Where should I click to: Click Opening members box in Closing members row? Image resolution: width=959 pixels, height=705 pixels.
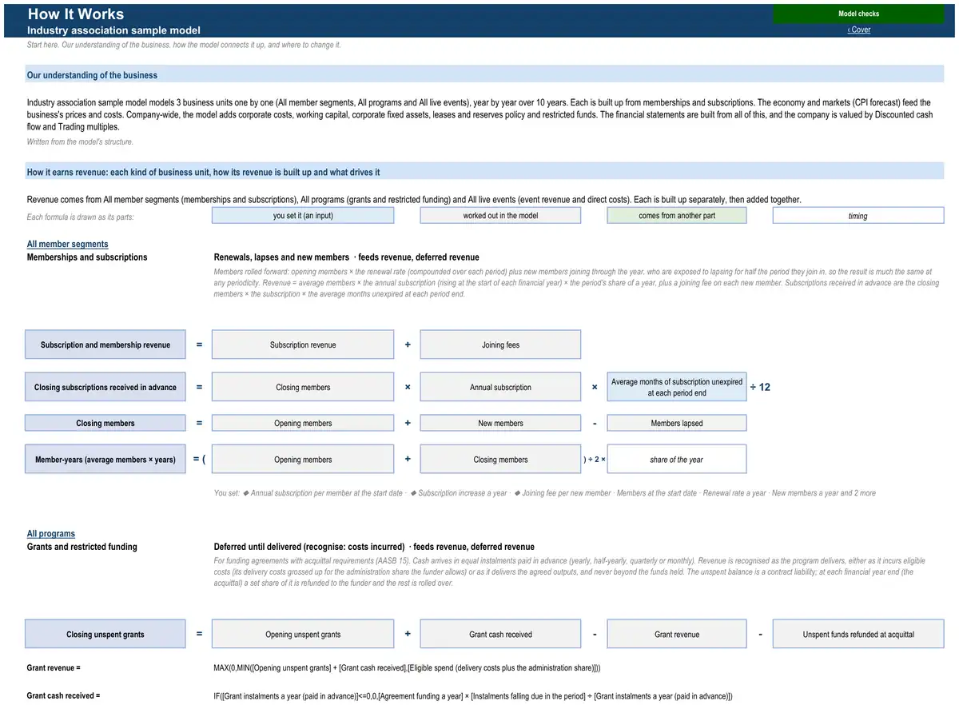coord(303,423)
